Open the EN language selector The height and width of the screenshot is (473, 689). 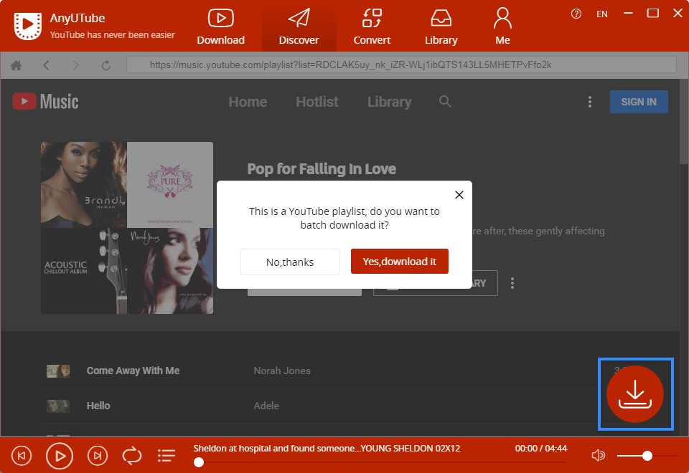click(x=602, y=14)
